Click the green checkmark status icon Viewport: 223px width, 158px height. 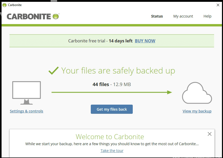click(x=54, y=71)
